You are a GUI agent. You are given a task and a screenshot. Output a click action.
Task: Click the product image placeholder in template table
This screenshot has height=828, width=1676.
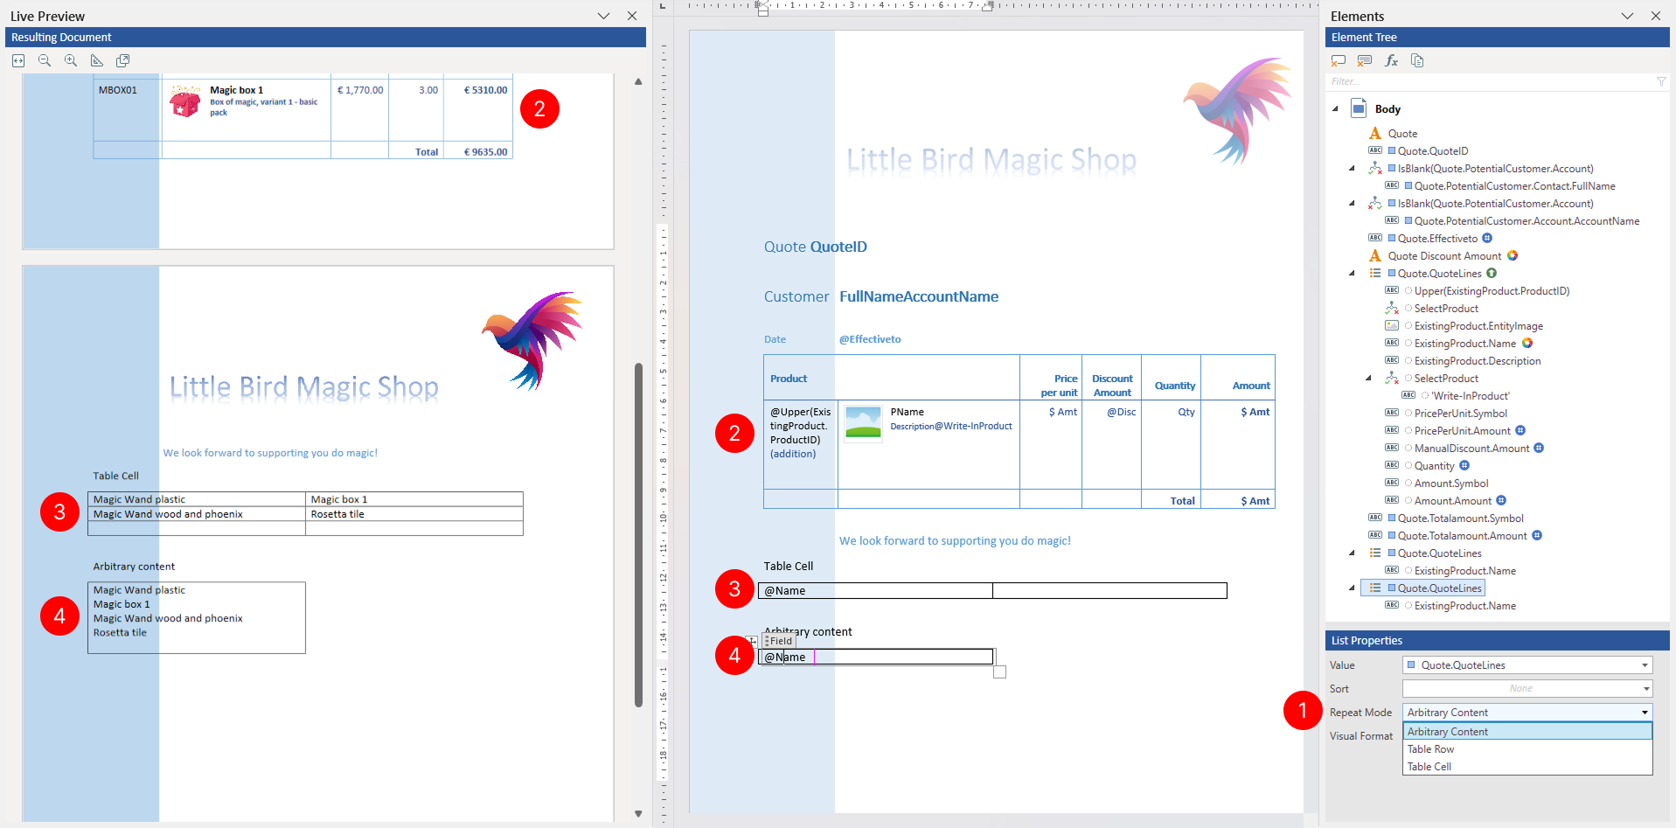(x=864, y=423)
